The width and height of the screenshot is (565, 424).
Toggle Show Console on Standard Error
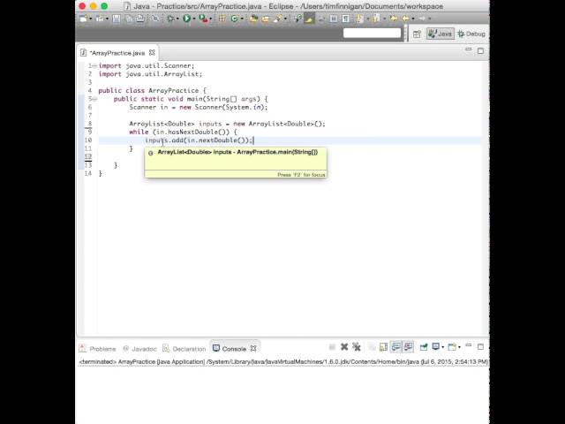click(x=408, y=347)
